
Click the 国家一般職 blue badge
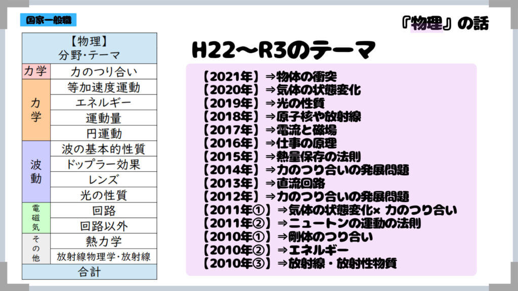pyautogui.click(x=49, y=20)
